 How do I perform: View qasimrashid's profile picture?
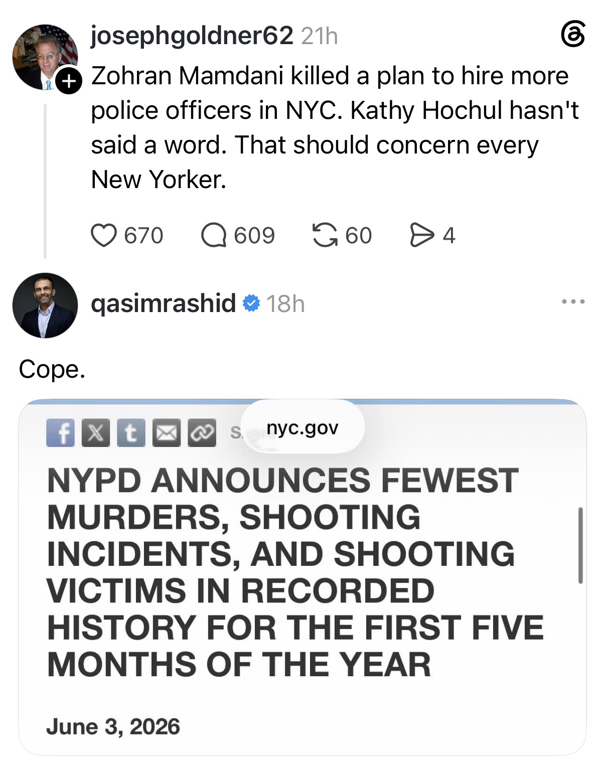click(x=45, y=306)
